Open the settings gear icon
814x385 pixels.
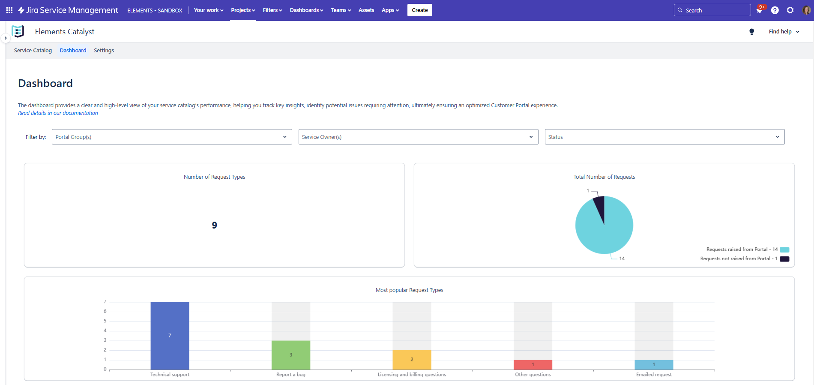[x=790, y=10]
